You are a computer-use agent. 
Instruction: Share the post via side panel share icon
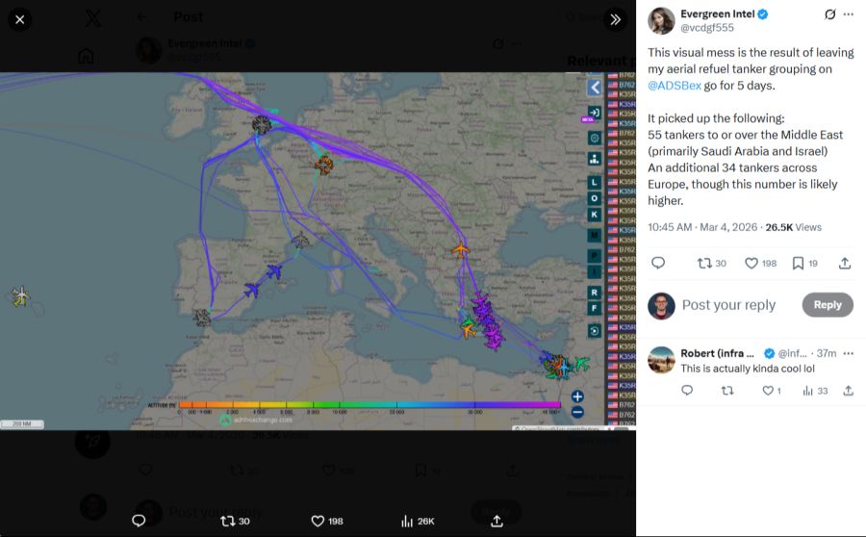click(x=845, y=263)
